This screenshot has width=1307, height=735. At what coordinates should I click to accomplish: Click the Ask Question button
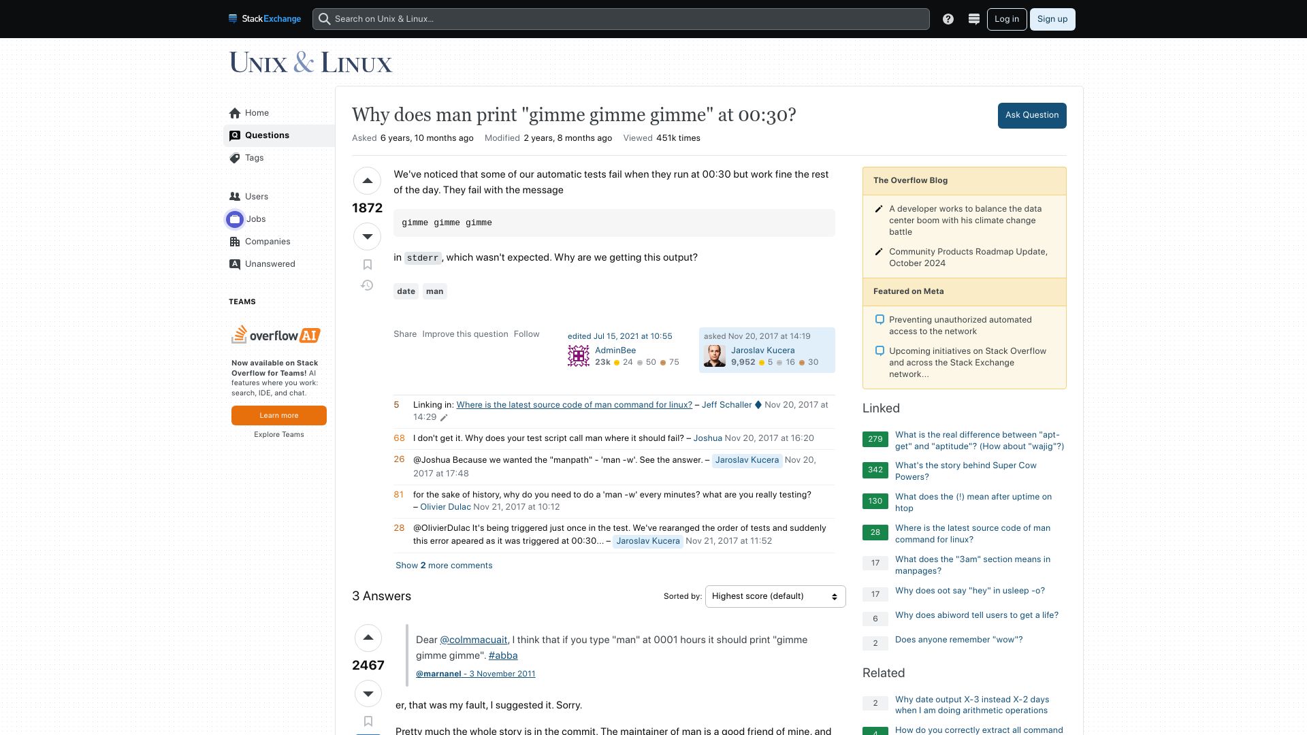1032,116
